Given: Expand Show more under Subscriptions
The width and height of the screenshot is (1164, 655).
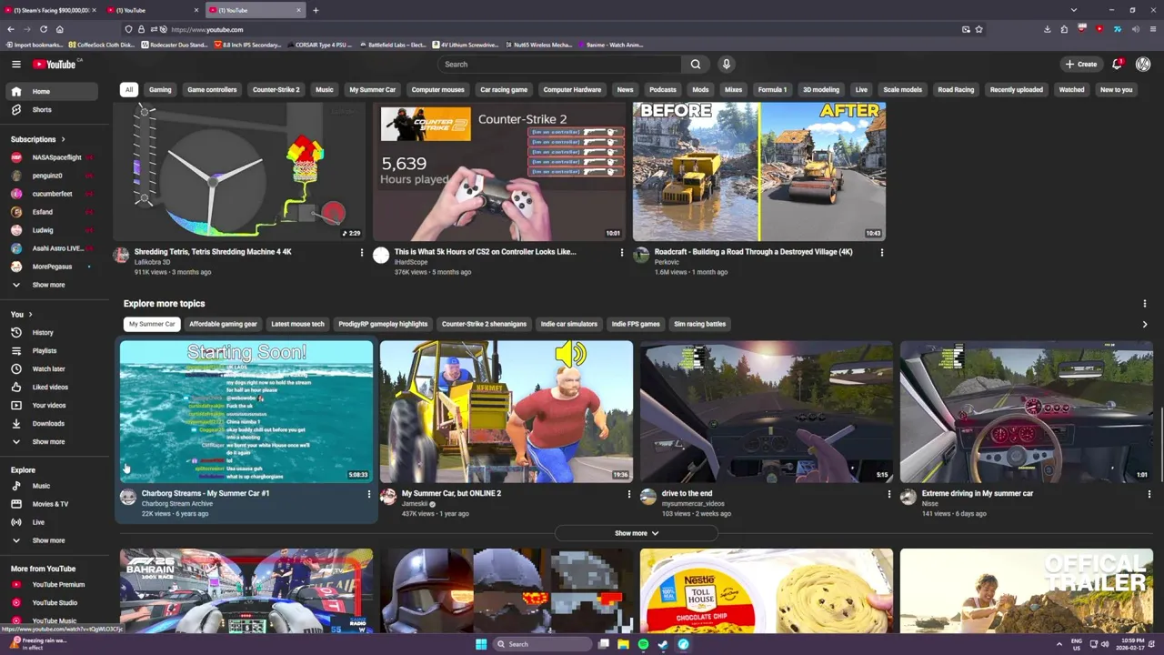Looking at the screenshot, I should coord(51,285).
